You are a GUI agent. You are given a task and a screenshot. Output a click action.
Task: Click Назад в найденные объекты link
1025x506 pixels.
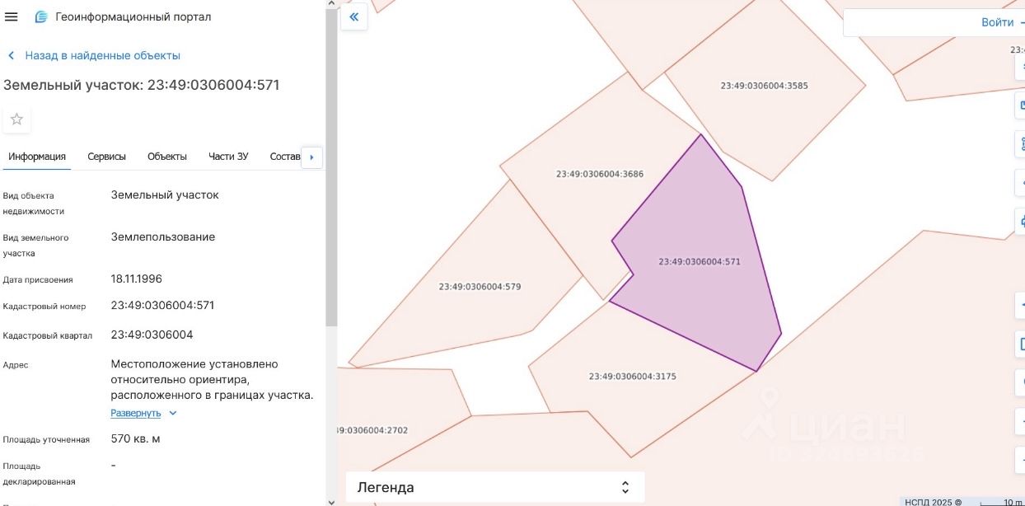click(x=102, y=55)
